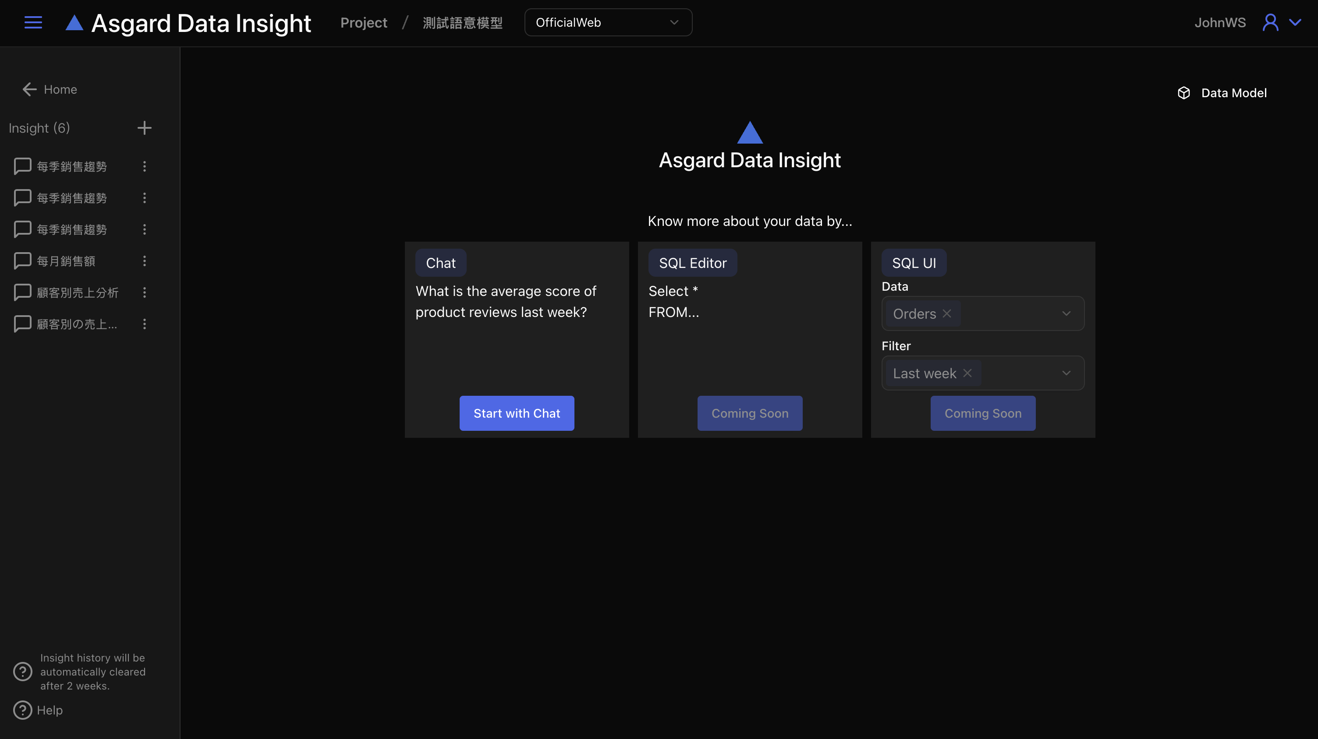Screen dimensions: 1318x739
Task: Click the Project breadcrumb link
Action: 363,22
